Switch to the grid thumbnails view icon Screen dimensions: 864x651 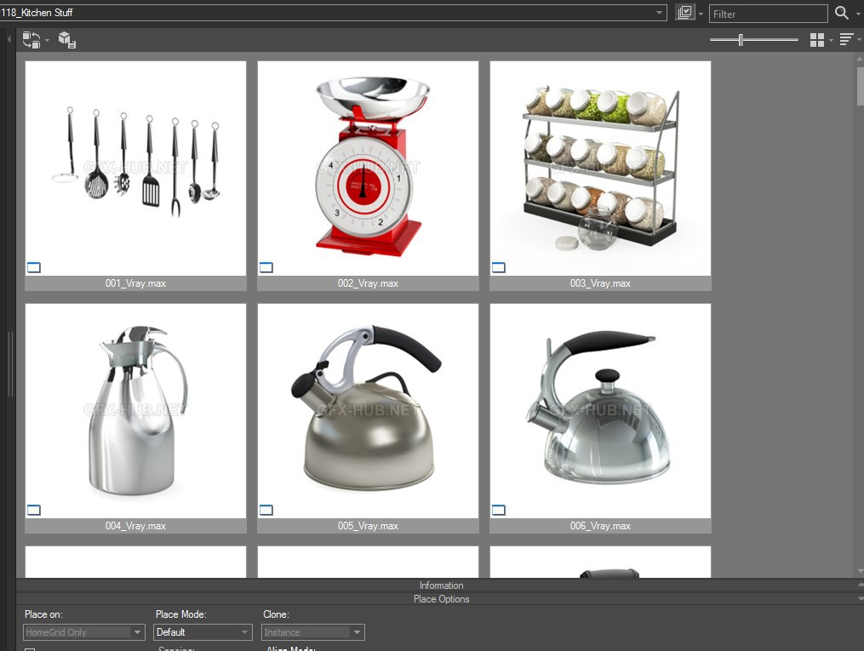(817, 40)
